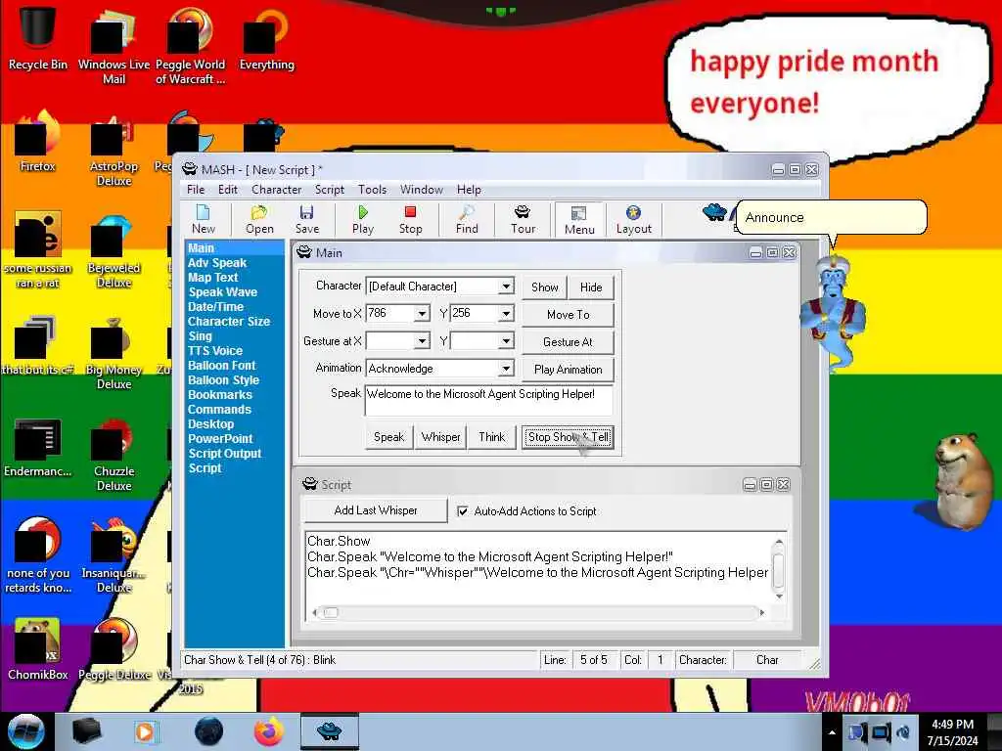The width and height of the screenshot is (1002, 751).
Task: Open the Gesture at X dropdown
Action: coord(422,341)
